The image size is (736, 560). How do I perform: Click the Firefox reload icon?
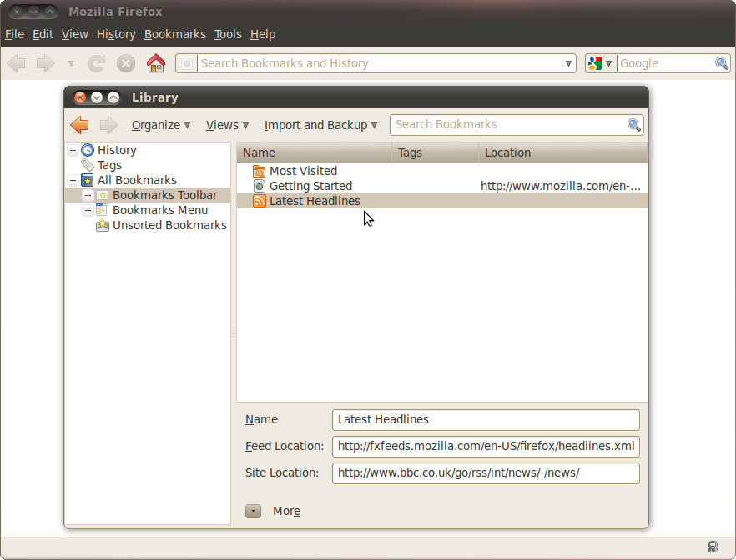tap(96, 63)
